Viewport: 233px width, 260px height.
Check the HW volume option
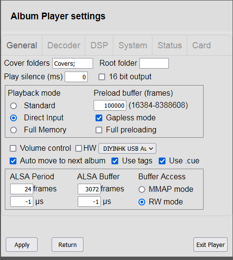79,148
